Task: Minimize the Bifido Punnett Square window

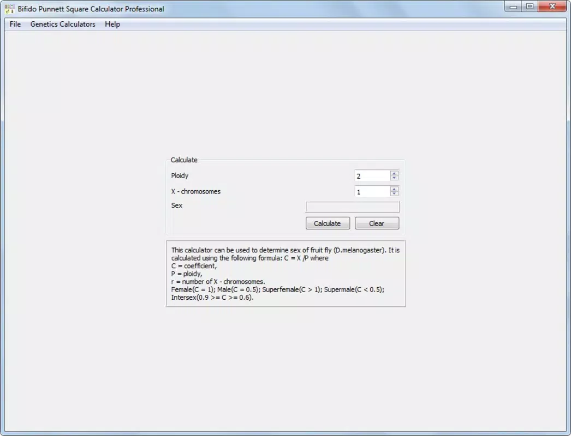Action: [513, 7]
